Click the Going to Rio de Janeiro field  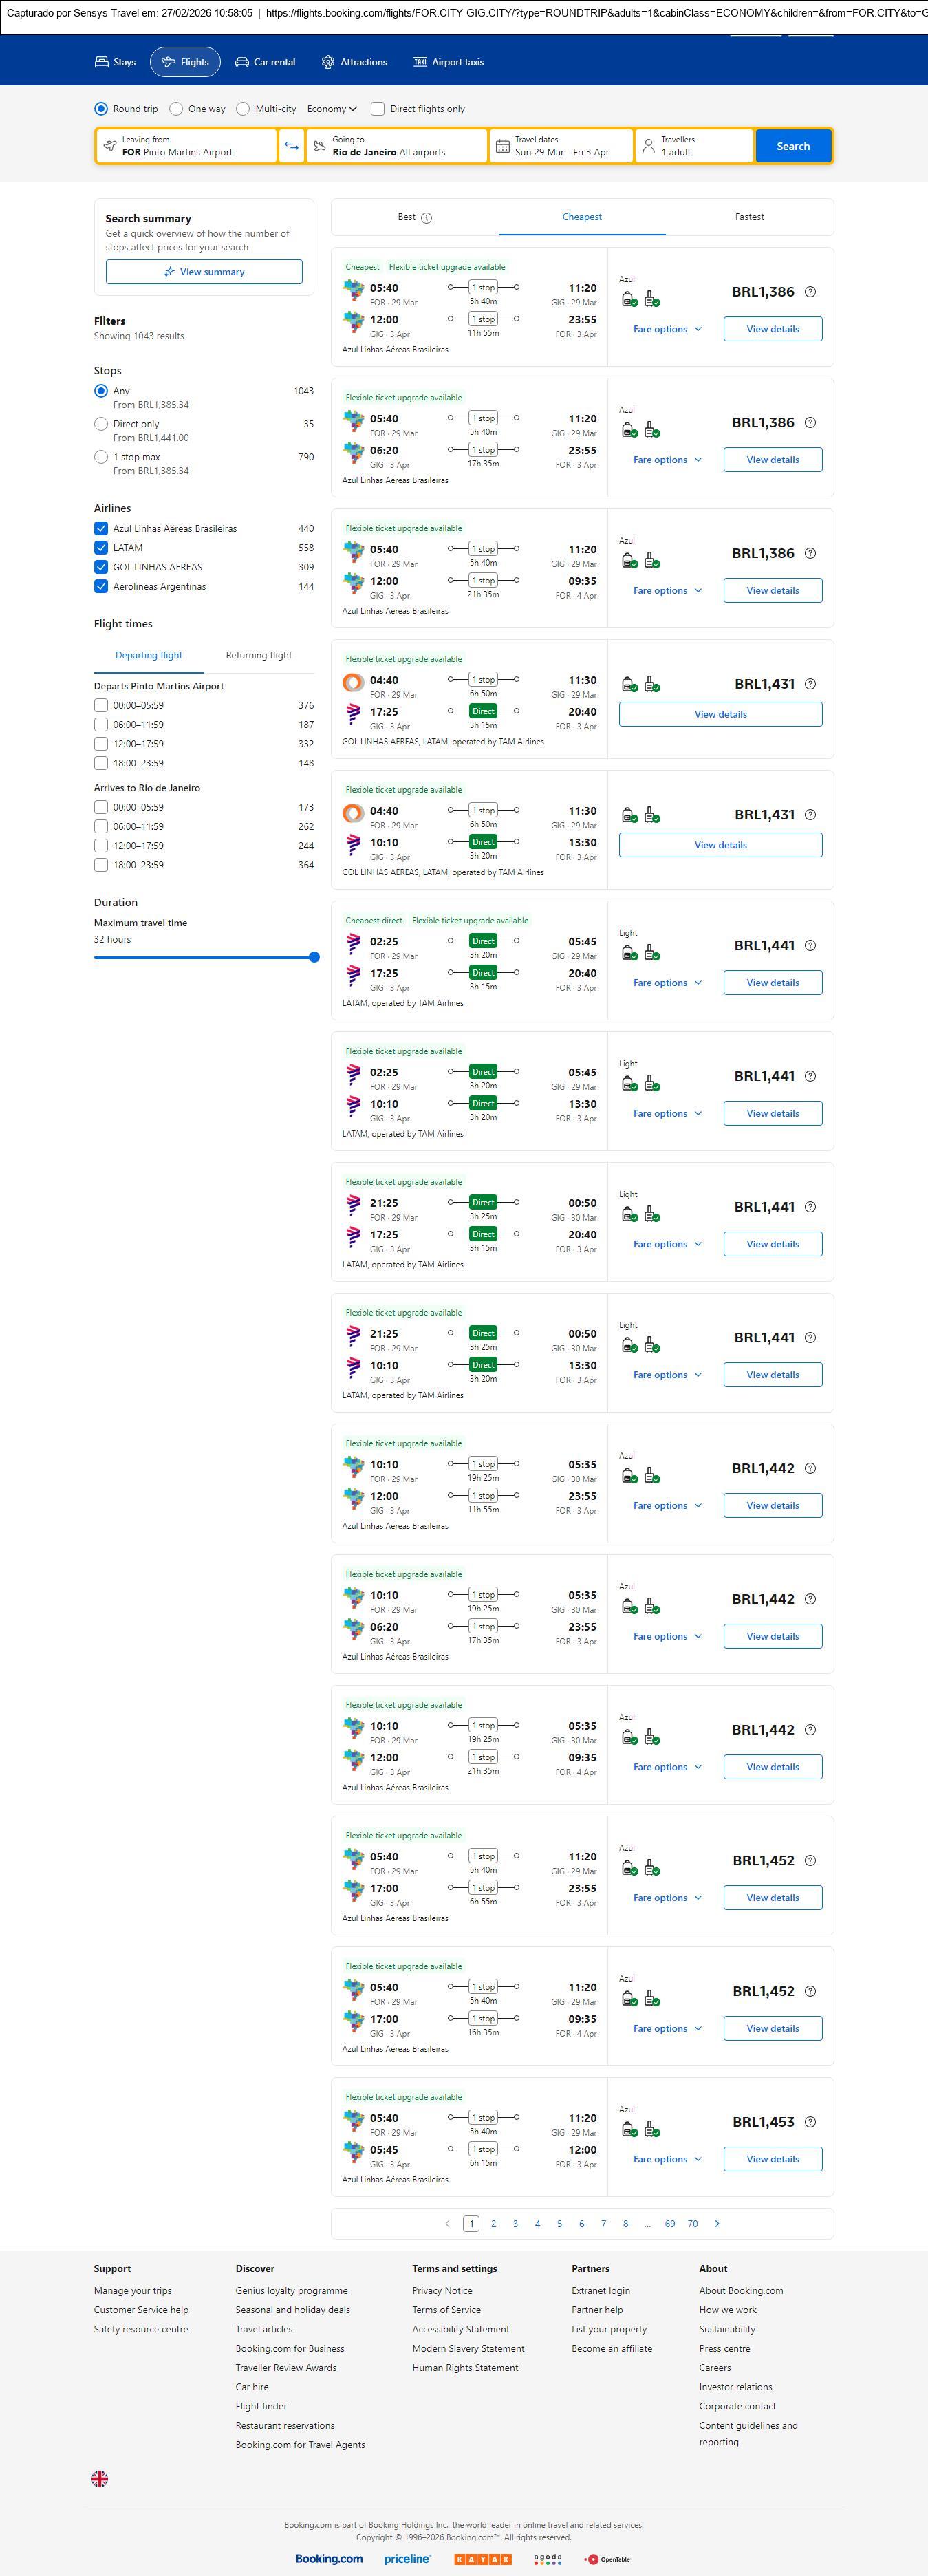click(x=397, y=146)
